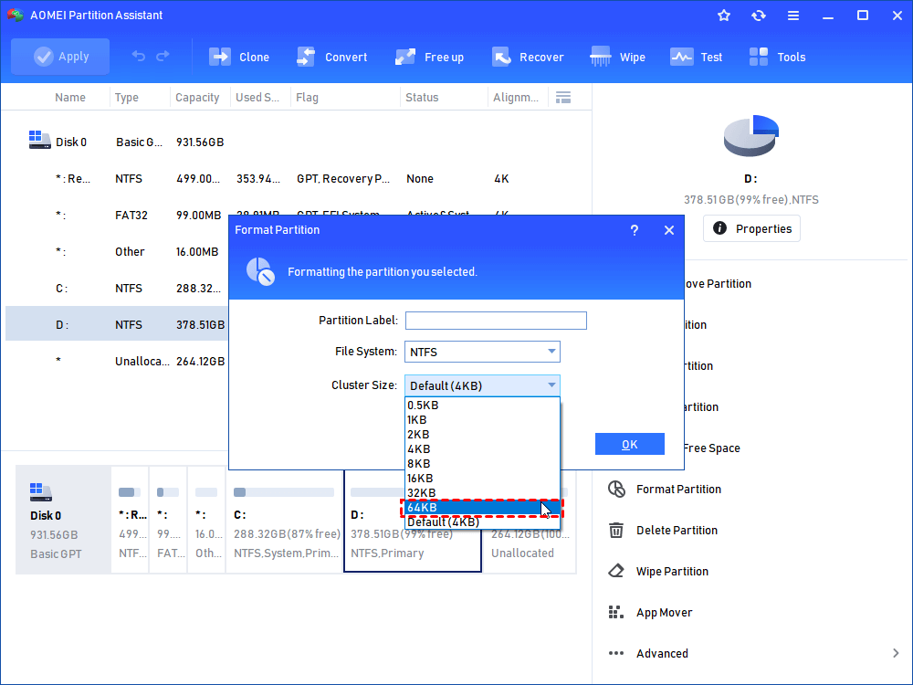The height and width of the screenshot is (685, 913).
Task: Choose 16KB cluster size
Action: tap(482, 478)
